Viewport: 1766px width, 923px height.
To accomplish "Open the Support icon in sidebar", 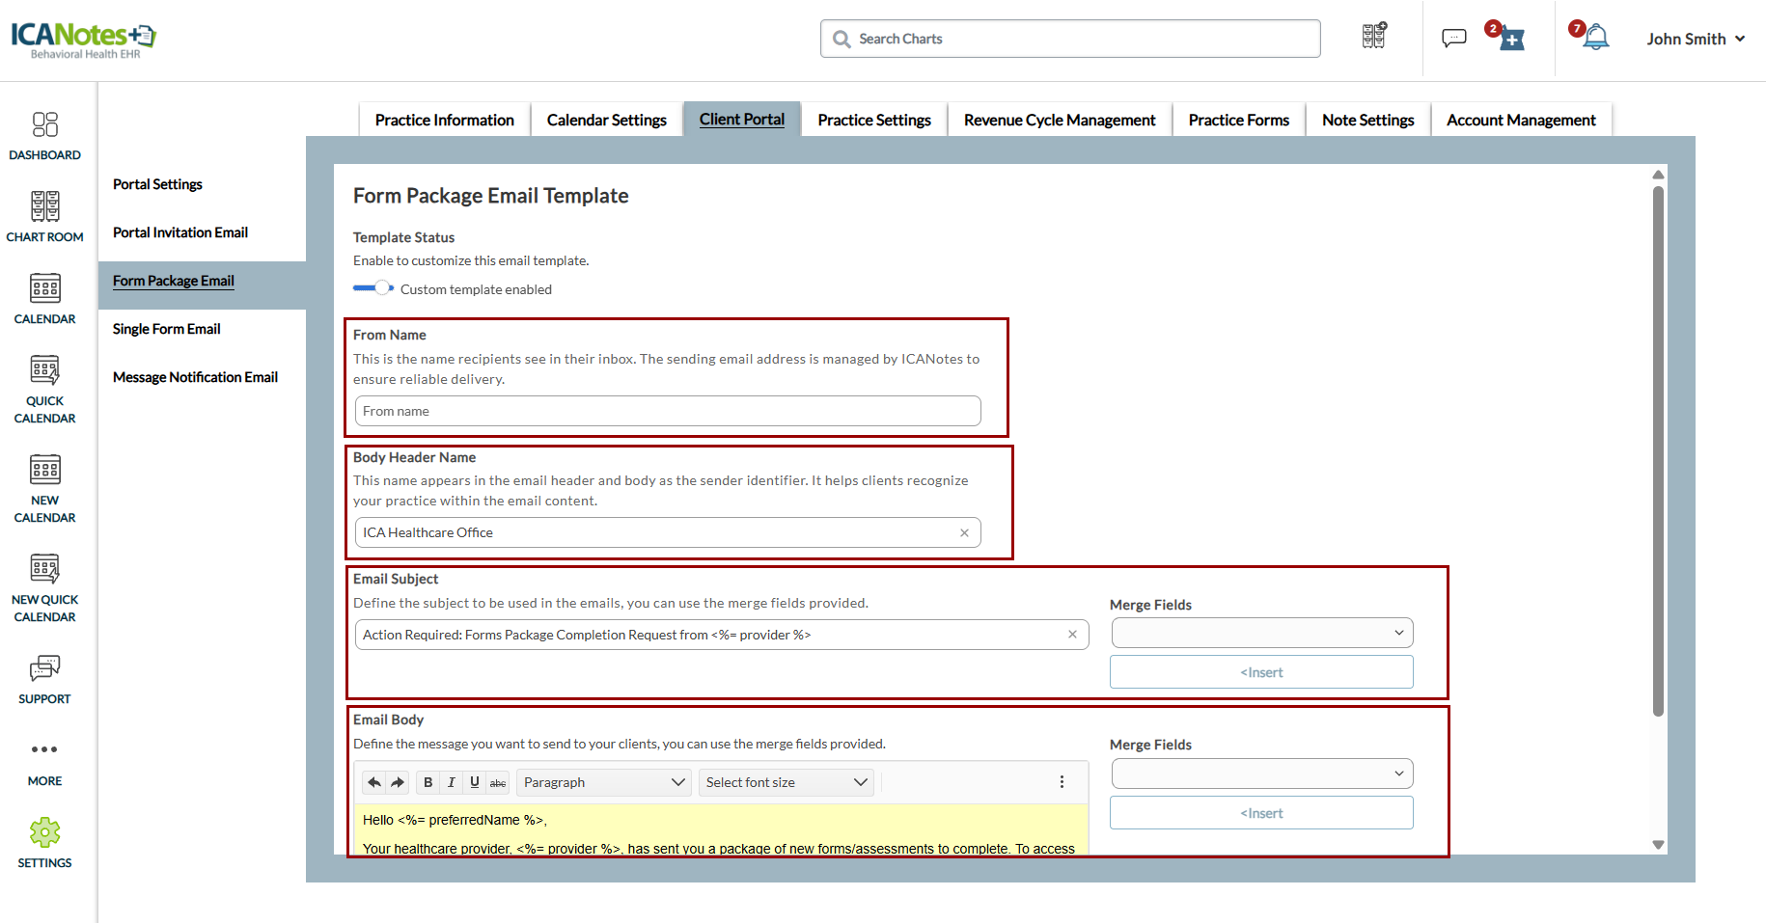I will pos(44,679).
